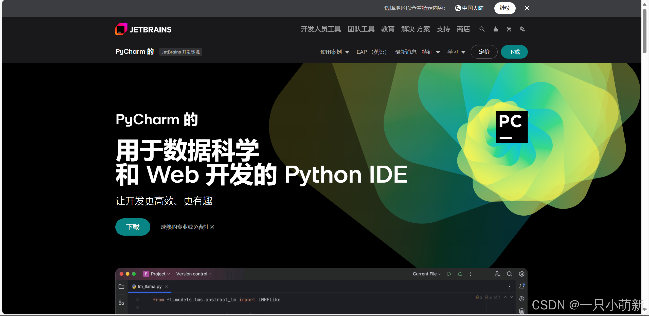
Task: Open the 开发人员工具 menu
Action: point(321,29)
